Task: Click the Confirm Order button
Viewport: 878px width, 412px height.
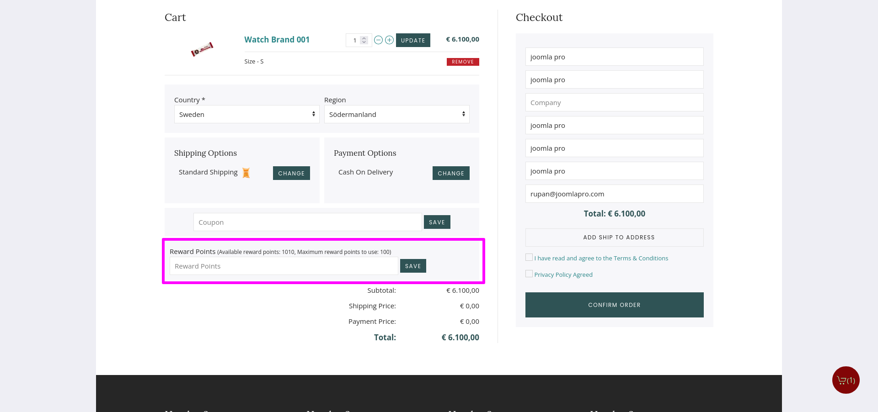Action: click(x=614, y=305)
